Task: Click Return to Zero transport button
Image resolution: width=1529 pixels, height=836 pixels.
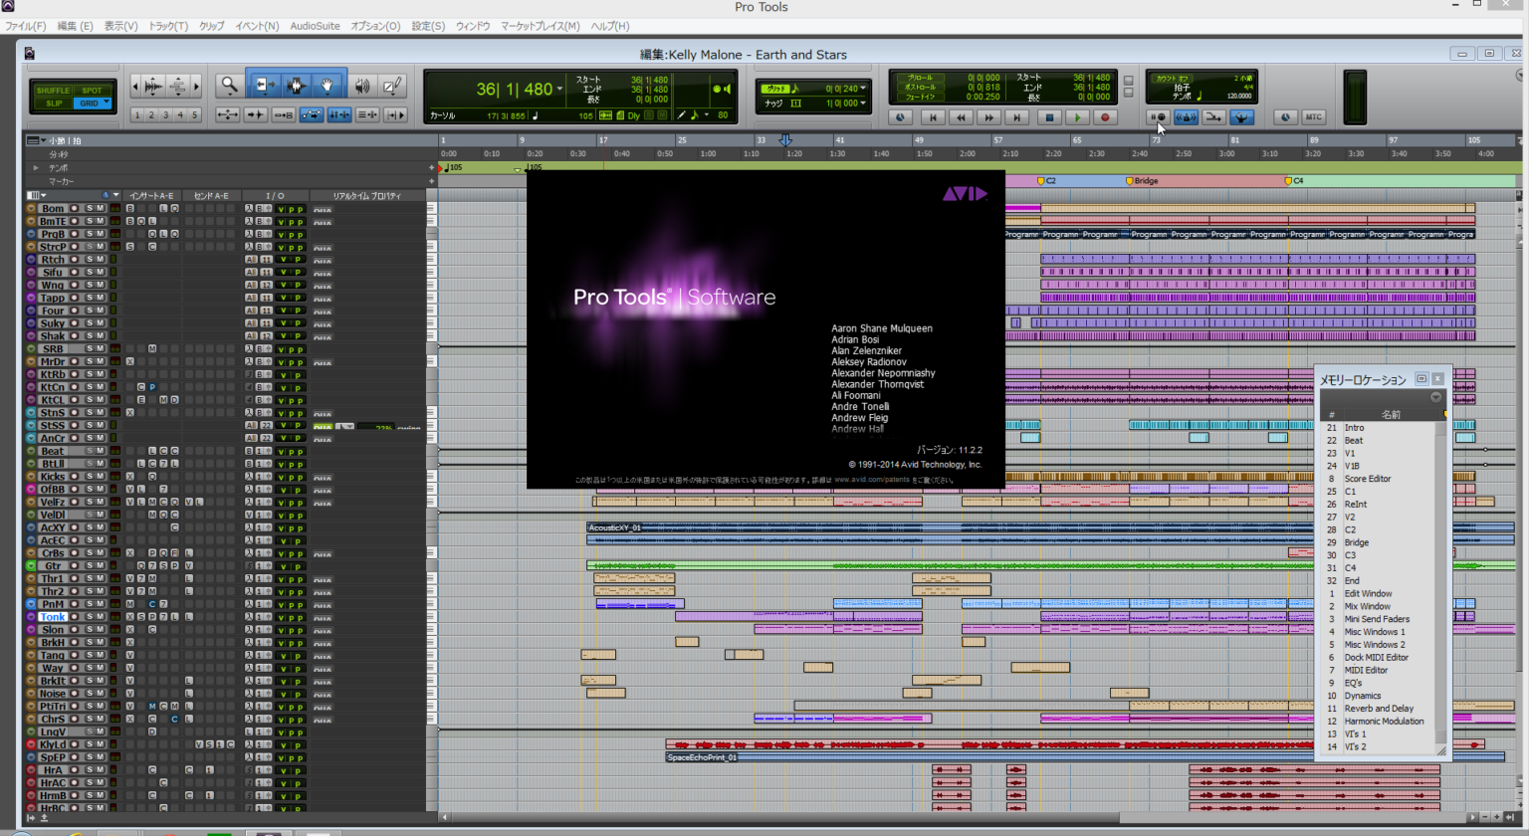Action: 933,117
